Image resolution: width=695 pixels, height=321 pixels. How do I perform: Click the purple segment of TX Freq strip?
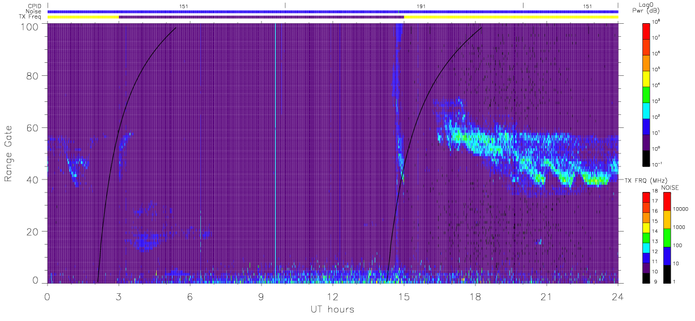[x=261, y=17]
